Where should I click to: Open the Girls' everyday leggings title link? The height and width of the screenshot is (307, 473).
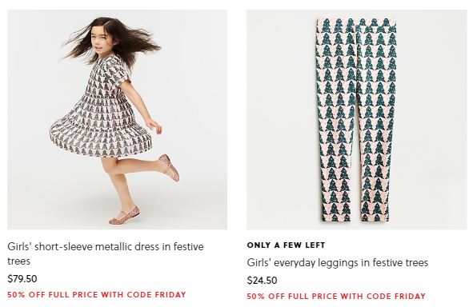coord(338,262)
